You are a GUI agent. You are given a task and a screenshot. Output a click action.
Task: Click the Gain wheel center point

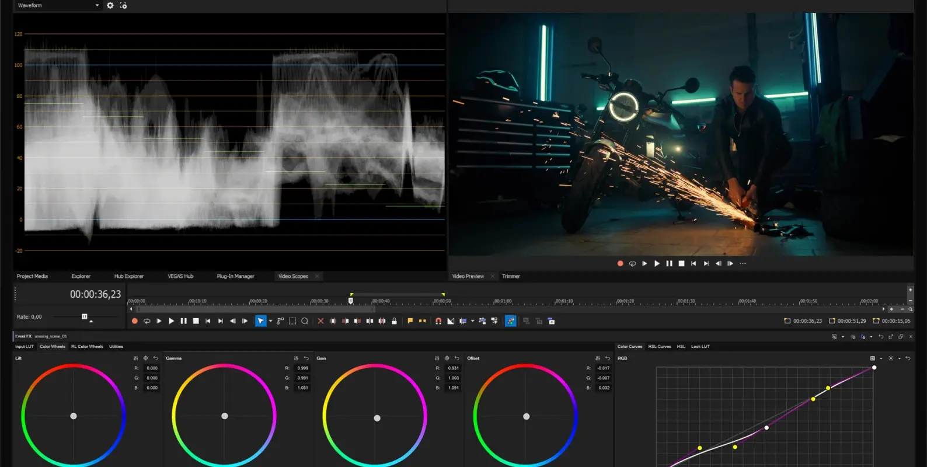377,418
